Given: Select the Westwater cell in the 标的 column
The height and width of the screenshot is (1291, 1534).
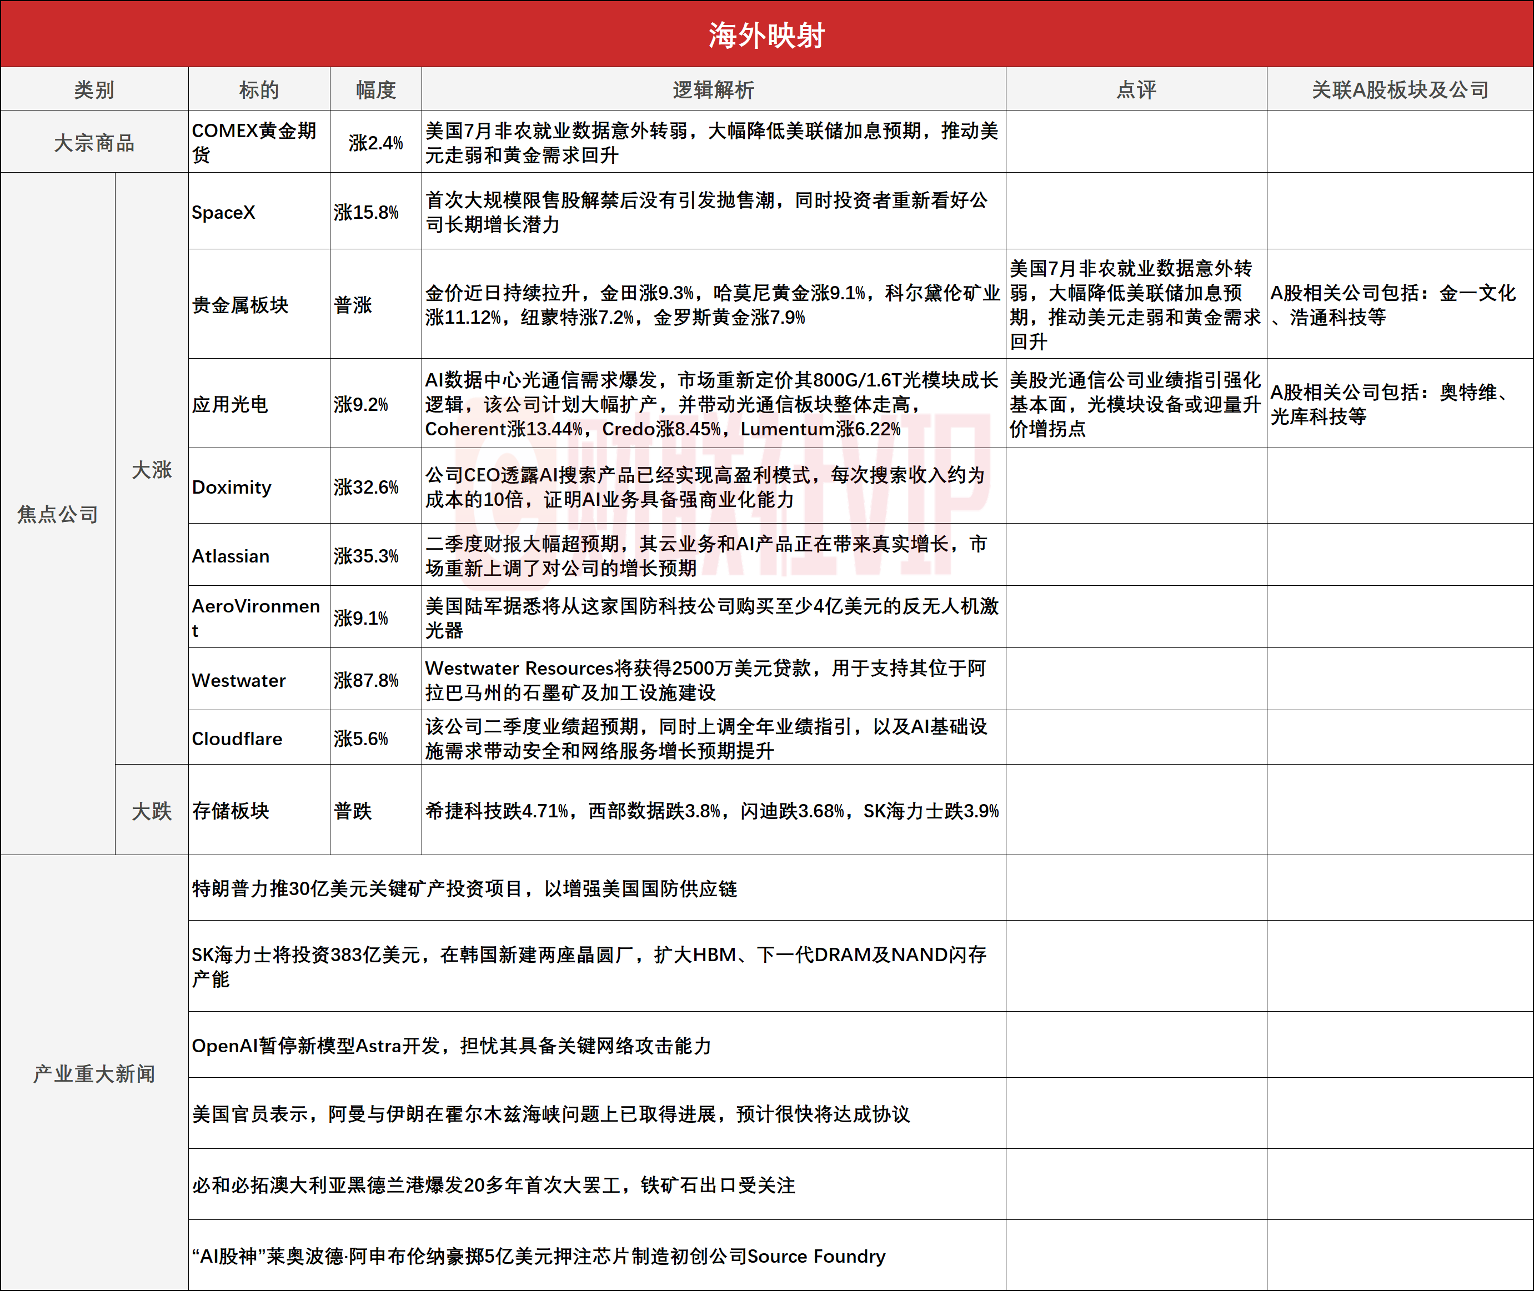Looking at the screenshot, I should (259, 679).
